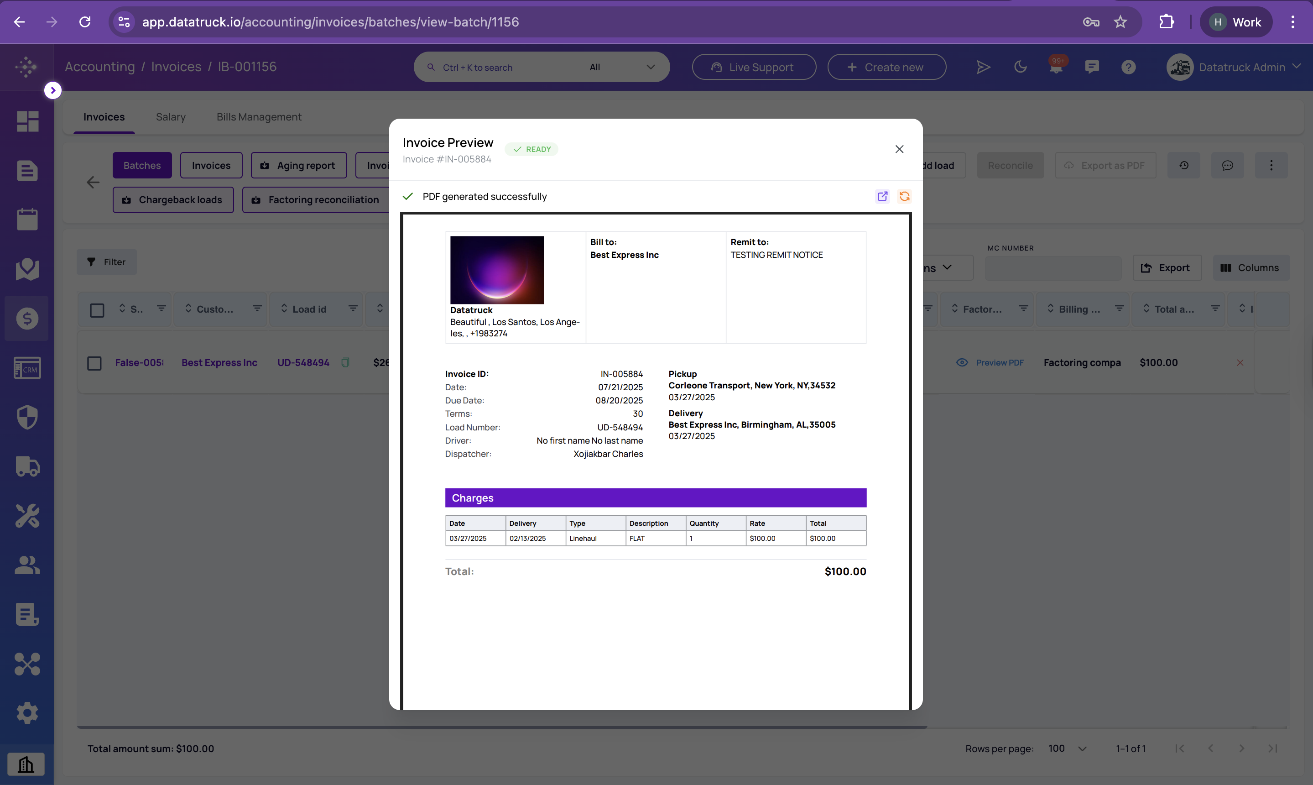Image resolution: width=1313 pixels, height=785 pixels.
Task: Expand Datatruck Admin user menu
Action: (x=1234, y=67)
